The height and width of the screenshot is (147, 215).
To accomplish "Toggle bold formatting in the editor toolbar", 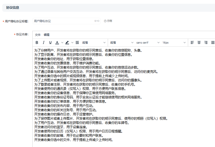I will point(37,43).
